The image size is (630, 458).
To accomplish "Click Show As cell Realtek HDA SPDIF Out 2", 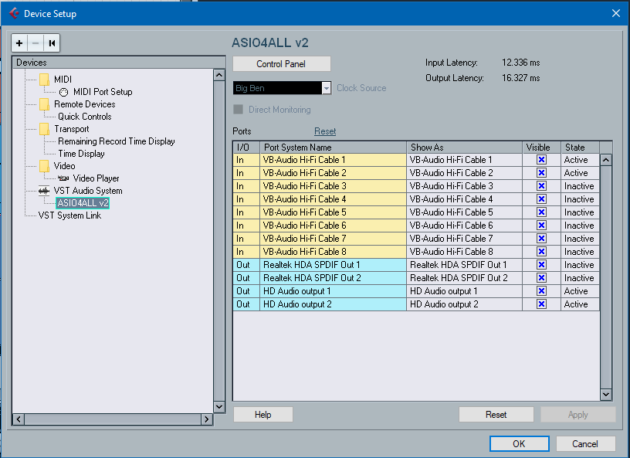I will [x=465, y=278].
